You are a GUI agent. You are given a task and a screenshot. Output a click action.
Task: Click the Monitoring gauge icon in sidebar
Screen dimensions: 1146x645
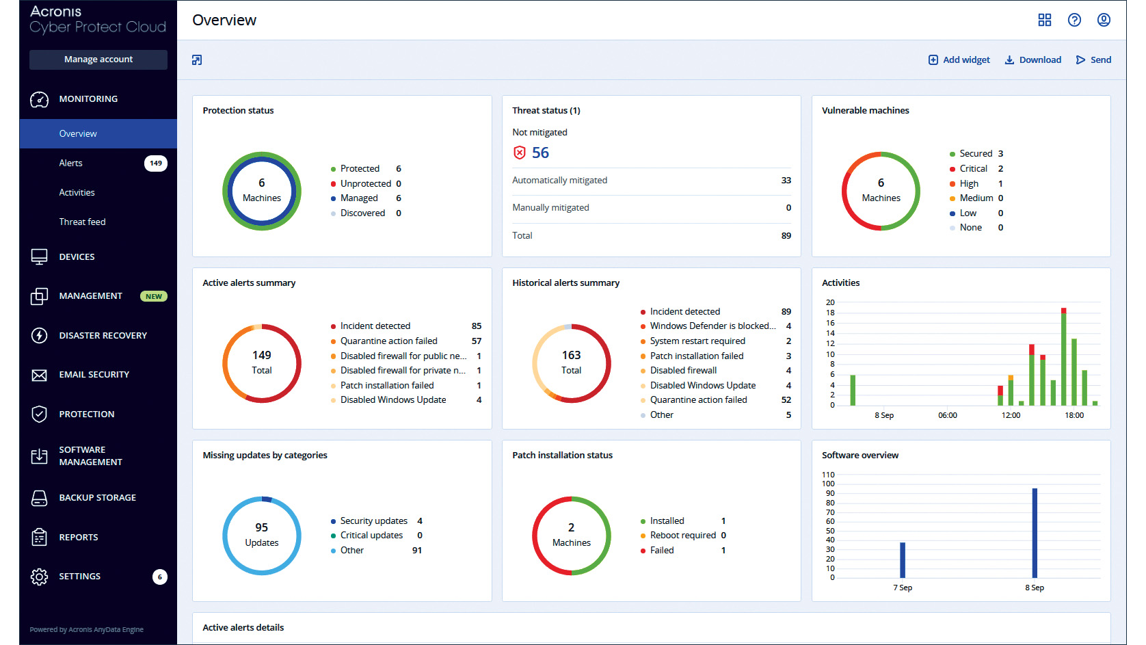(40, 100)
